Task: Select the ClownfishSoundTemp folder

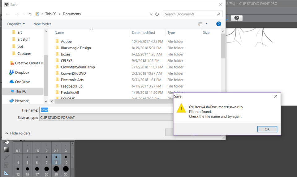Action: 78,67
